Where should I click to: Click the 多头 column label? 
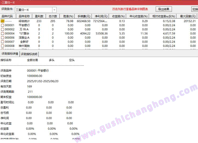click(52, 60)
